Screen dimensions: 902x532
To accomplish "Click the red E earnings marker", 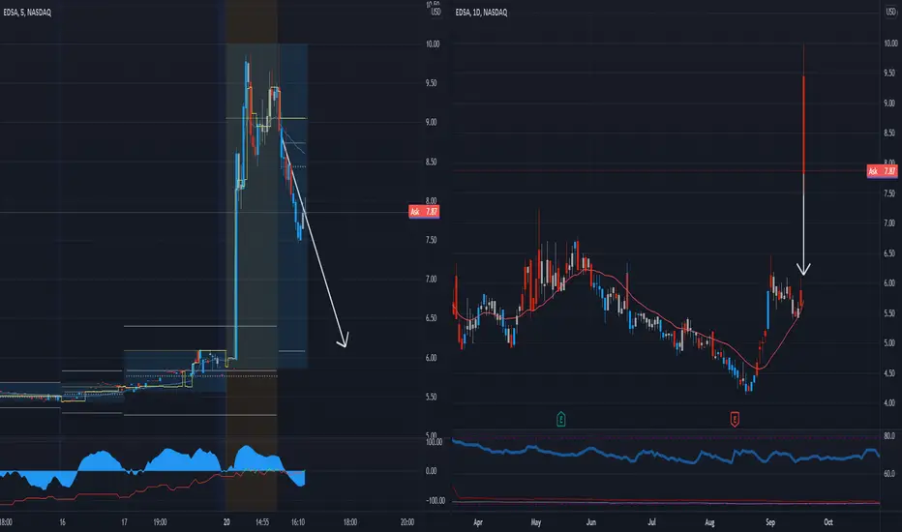I will 735,419.
